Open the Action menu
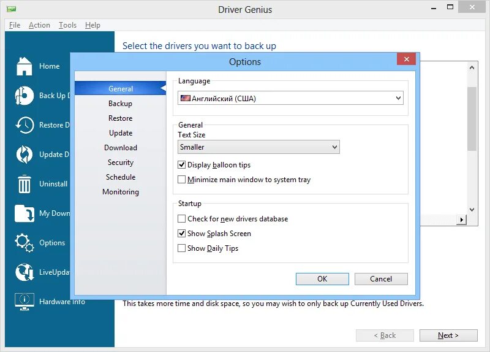 tap(39, 25)
